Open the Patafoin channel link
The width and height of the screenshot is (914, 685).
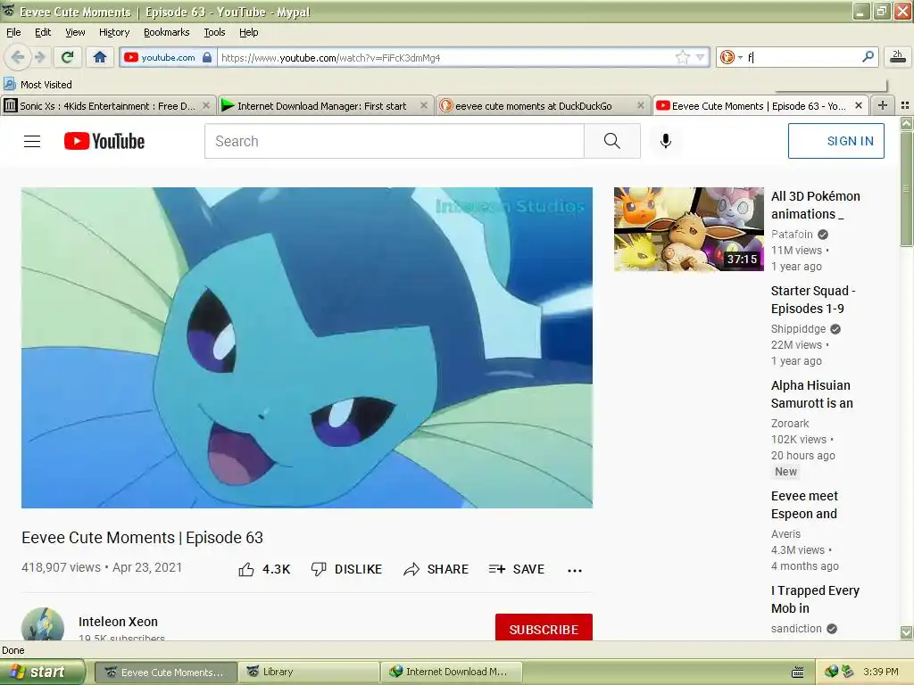(792, 235)
